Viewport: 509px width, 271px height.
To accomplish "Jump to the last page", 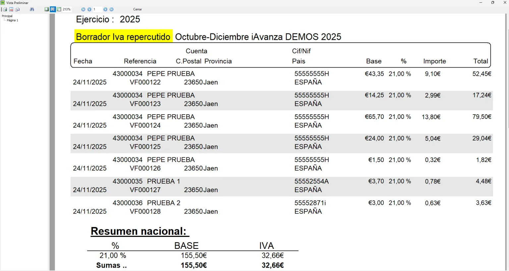I will (112, 9).
